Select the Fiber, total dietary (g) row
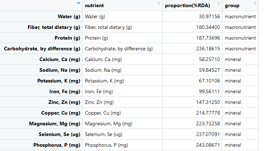 (129, 27)
